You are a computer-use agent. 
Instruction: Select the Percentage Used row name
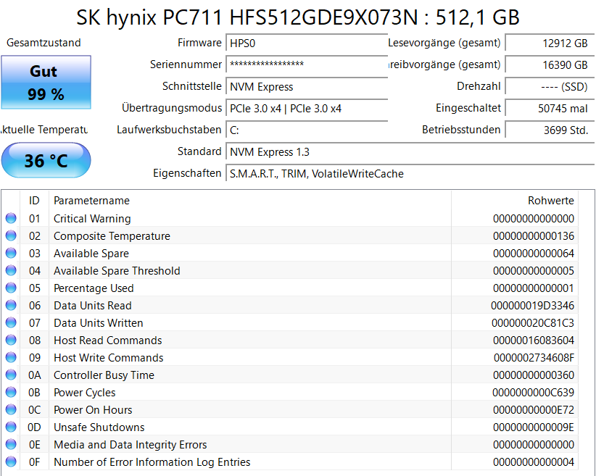click(94, 288)
